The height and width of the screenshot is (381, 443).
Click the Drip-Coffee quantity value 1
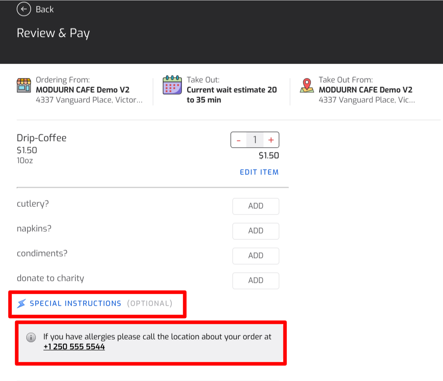pyautogui.click(x=255, y=140)
